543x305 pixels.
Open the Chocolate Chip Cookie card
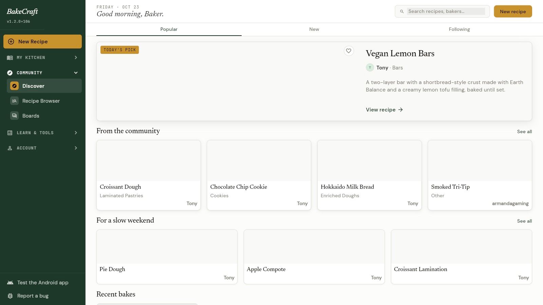click(x=259, y=175)
